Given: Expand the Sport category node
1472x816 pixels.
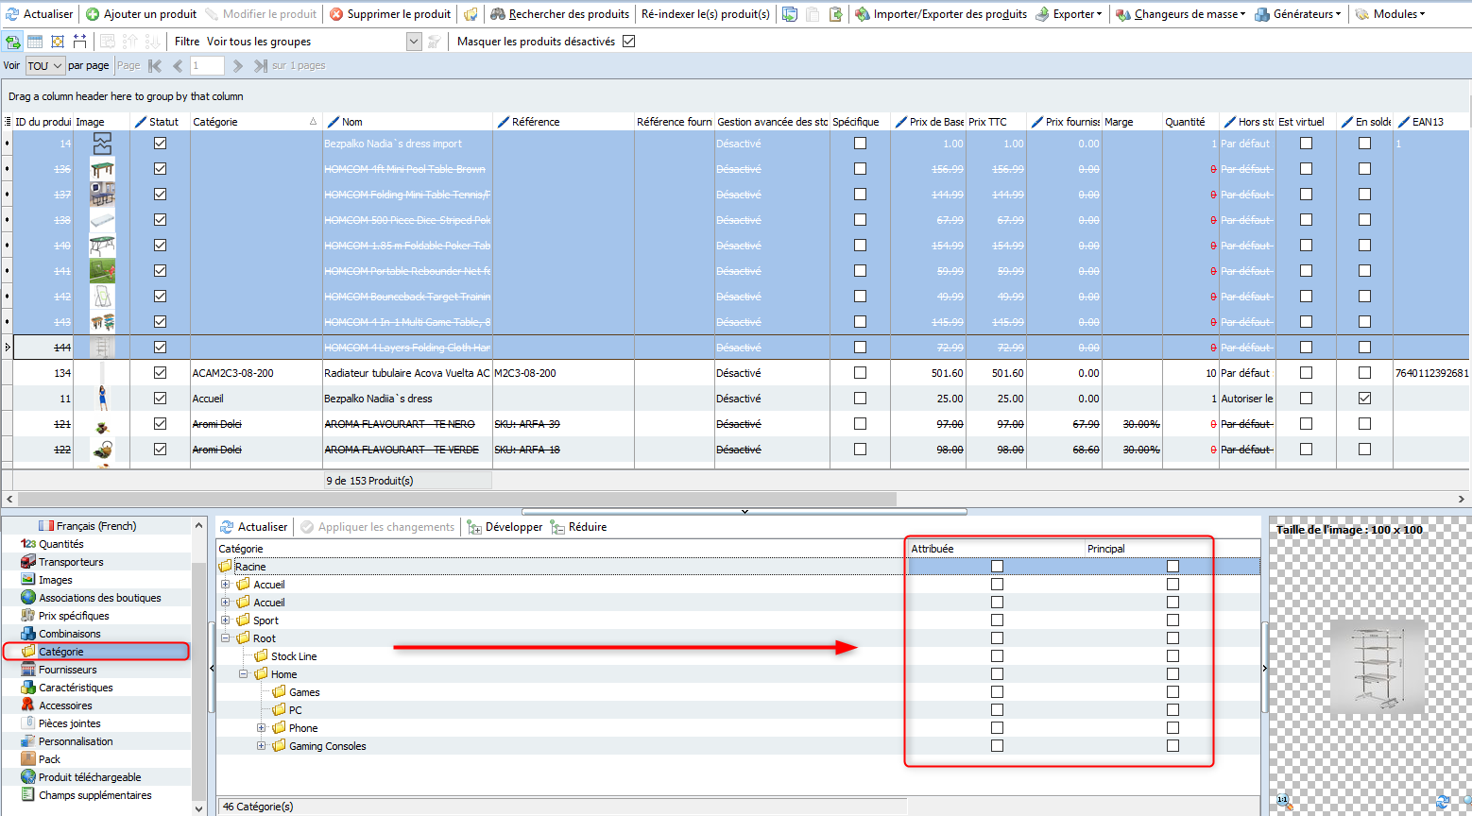Looking at the screenshot, I should pyautogui.click(x=226, y=620).
